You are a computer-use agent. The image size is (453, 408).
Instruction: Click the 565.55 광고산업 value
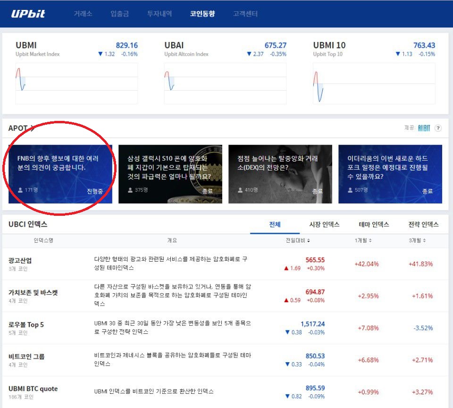point(315,260)
